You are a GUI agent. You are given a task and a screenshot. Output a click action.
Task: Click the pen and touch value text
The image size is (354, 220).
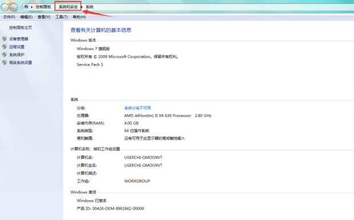pos(155,138)
